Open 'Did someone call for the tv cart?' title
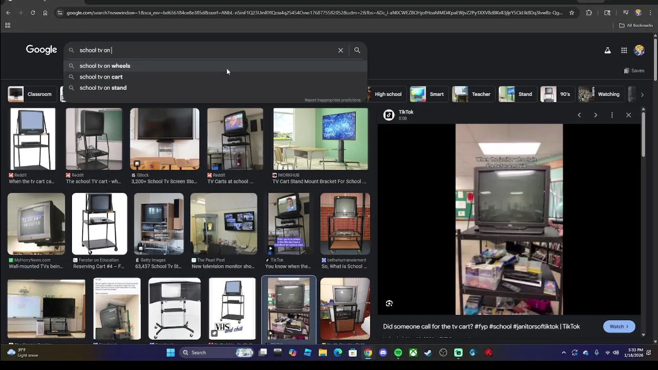 point(481,327)
